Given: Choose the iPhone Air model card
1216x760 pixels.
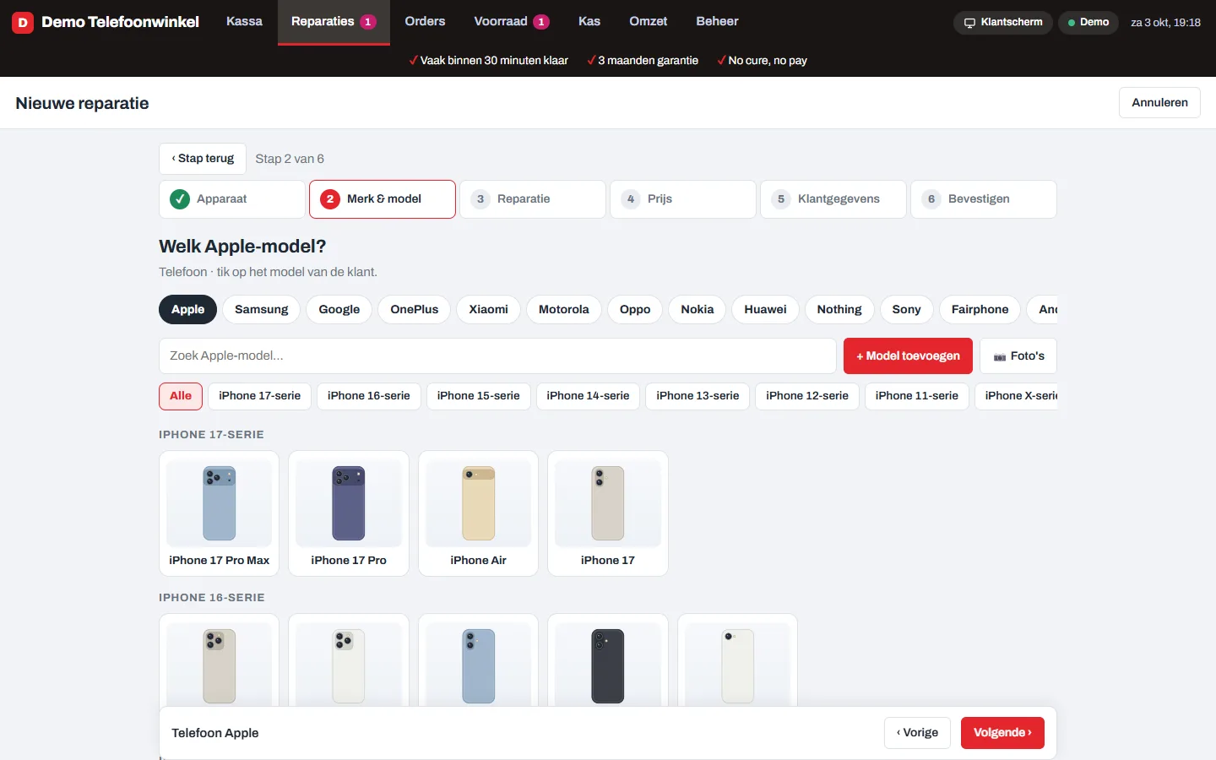Looking at the screenshot, I should pos(478,513).
